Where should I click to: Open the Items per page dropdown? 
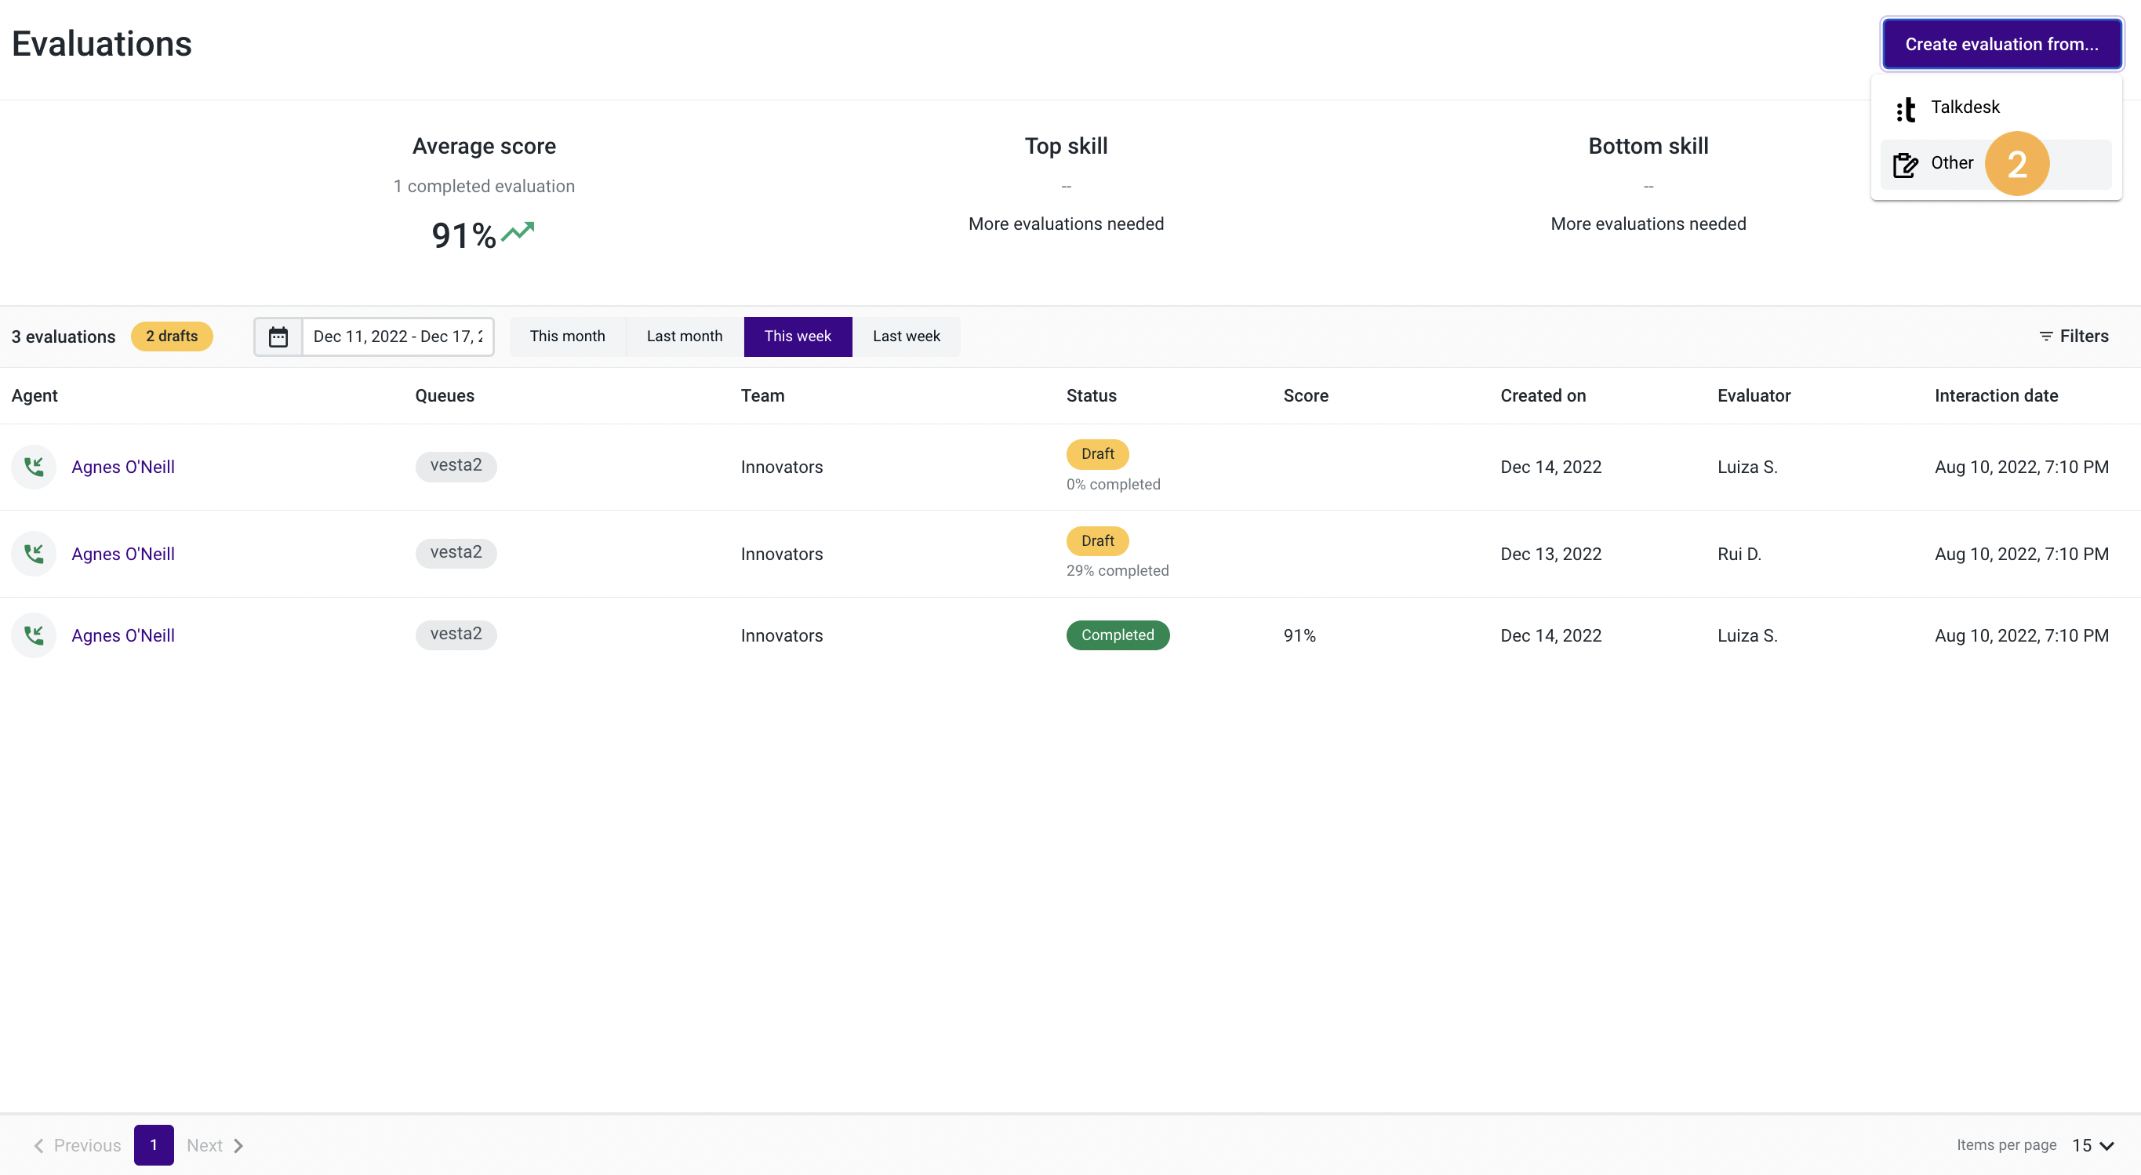pyautogui.click(x=2091, y=1145)
